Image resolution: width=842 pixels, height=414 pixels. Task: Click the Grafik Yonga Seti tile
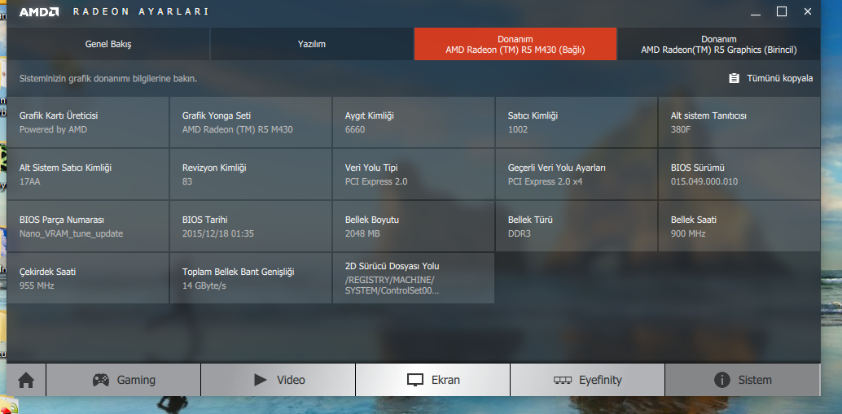tap(251, 122)
